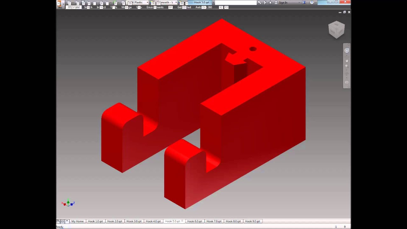Open the Get Started ribbon tab
407x229 pixels.
184,7
